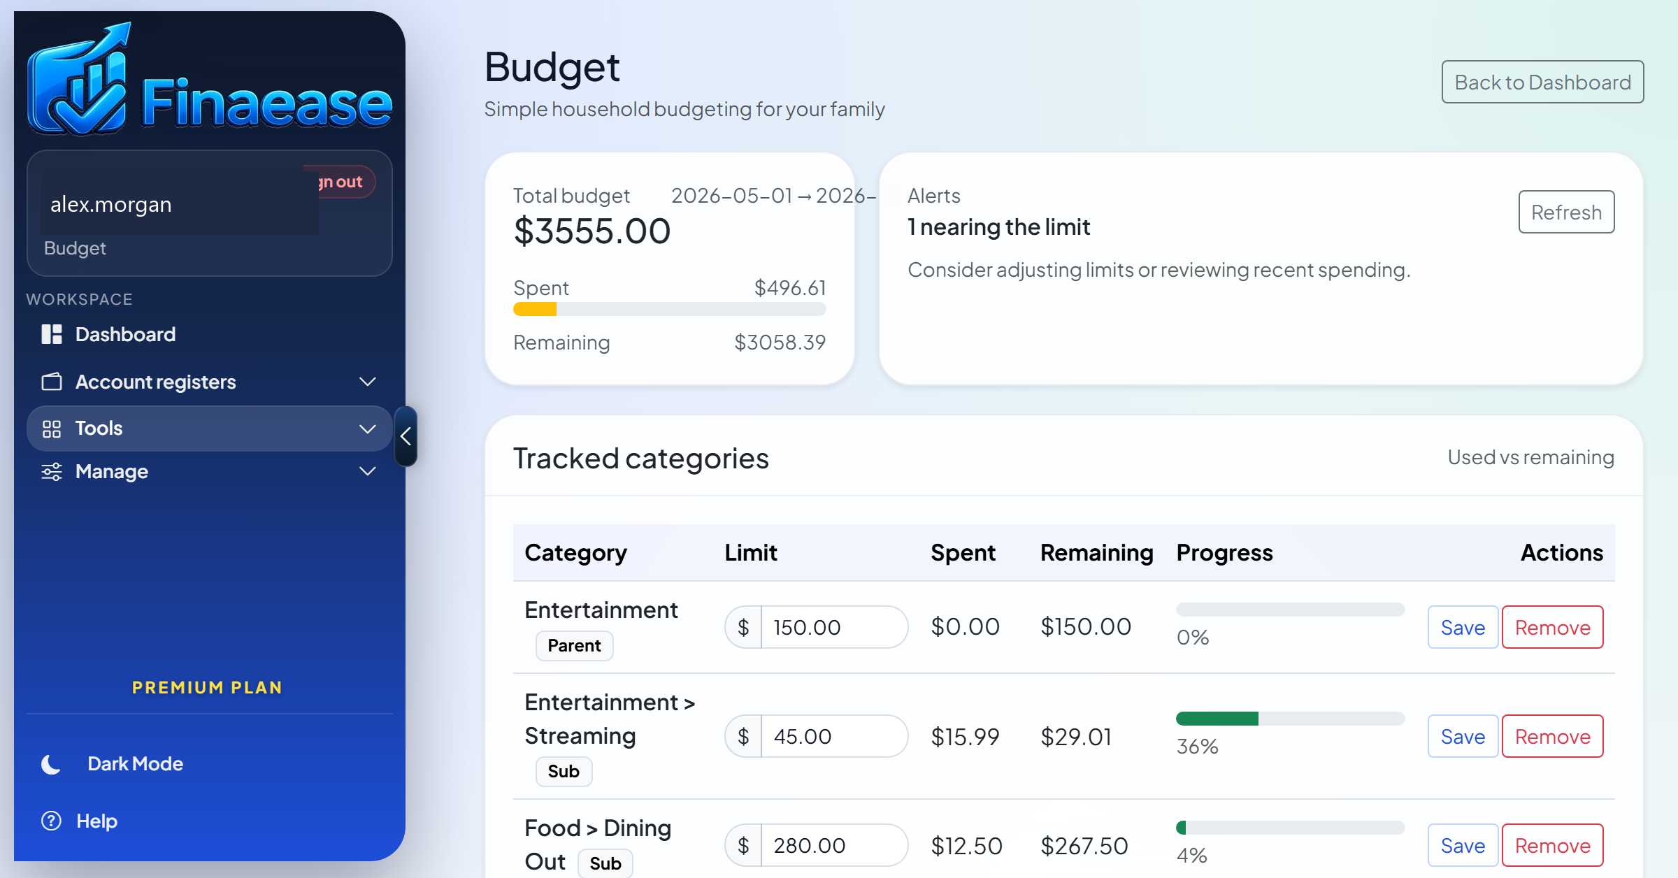The height and width of the screenshot is (878, 1678).
Task: Click the Spent column header
Action: 963,552
